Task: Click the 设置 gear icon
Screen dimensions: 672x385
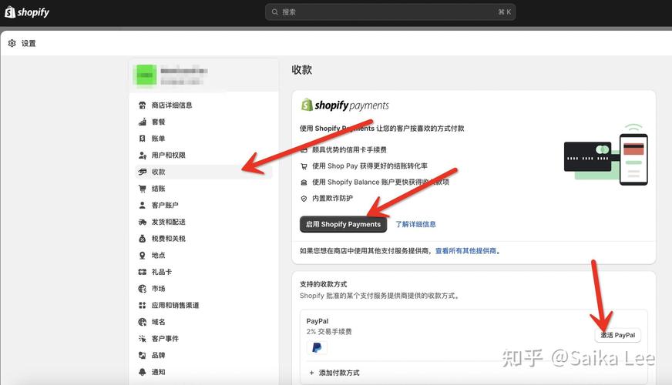Action: (x=12, y=43)
